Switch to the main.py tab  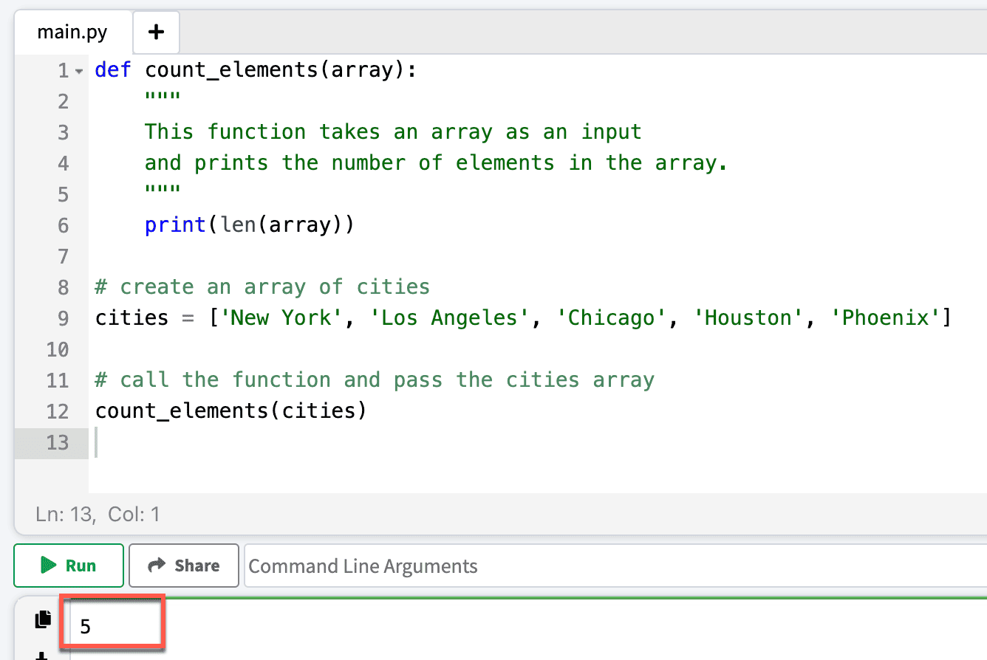tap(72, 31)
